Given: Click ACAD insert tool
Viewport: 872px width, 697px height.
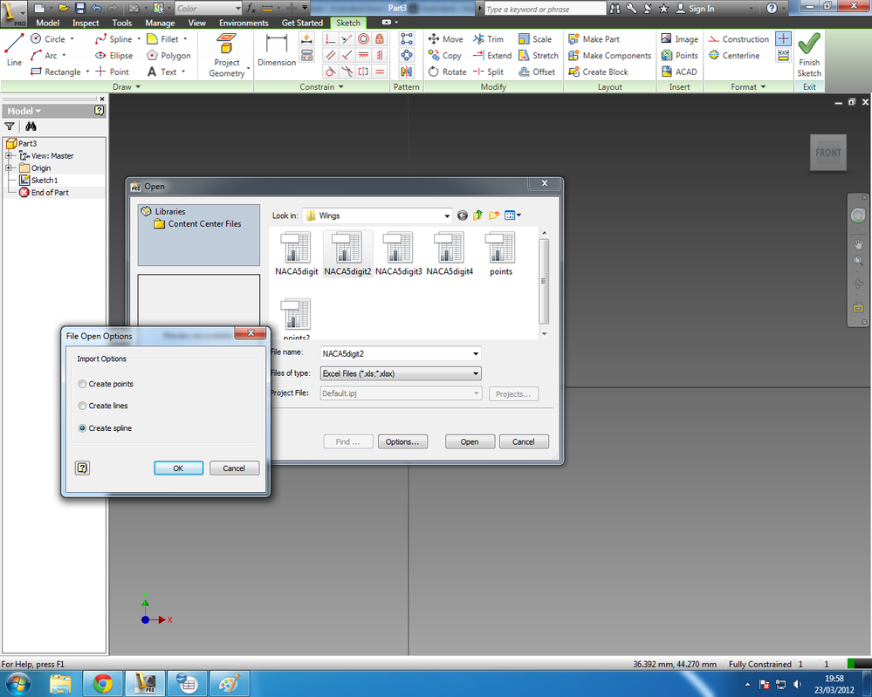Looking at the screenshot, I should [679, 72].
